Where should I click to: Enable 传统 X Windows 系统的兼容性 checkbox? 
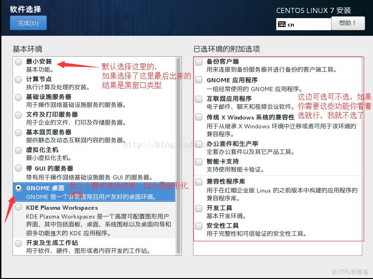[x=199, y=117]
